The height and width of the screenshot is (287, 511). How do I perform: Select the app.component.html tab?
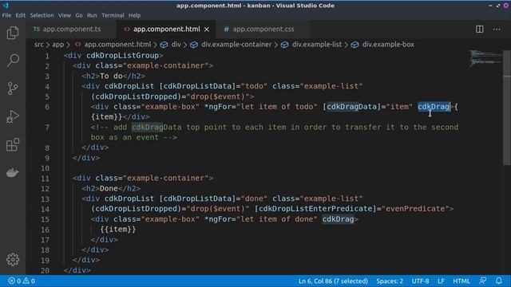(x=166, y=29)
